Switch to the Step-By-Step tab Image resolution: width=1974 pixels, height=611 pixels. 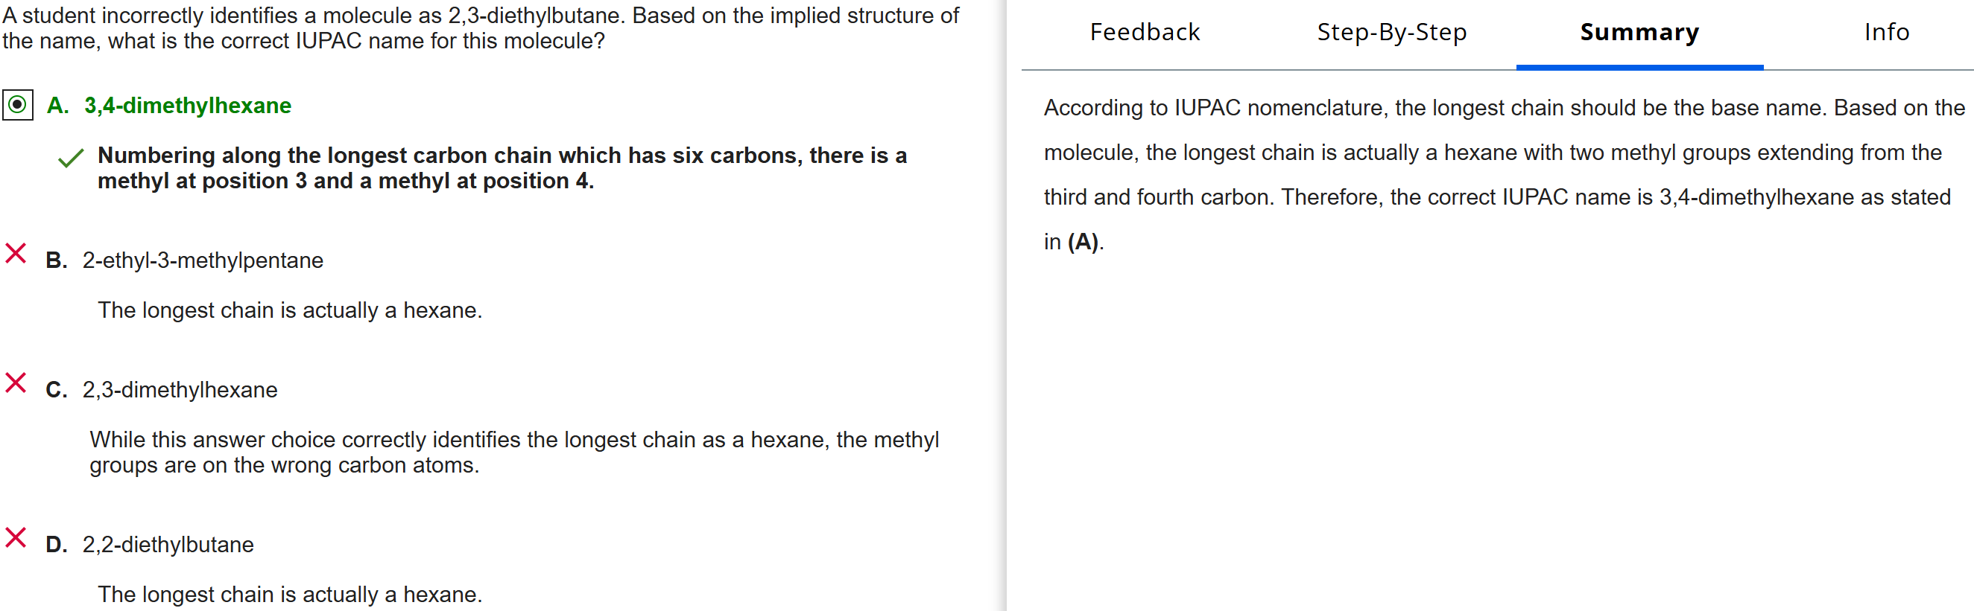pyautogui.click(x=1391, y=32)
